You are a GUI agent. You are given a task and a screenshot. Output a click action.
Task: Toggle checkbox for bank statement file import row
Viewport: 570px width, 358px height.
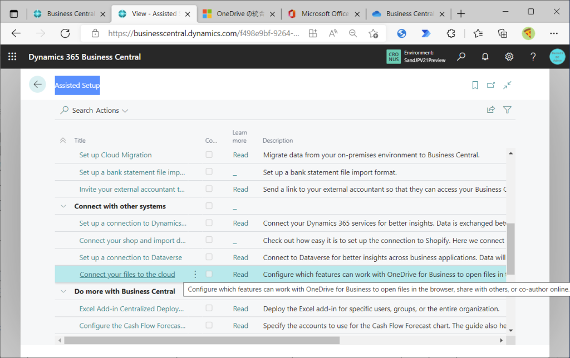coord(209,171)
